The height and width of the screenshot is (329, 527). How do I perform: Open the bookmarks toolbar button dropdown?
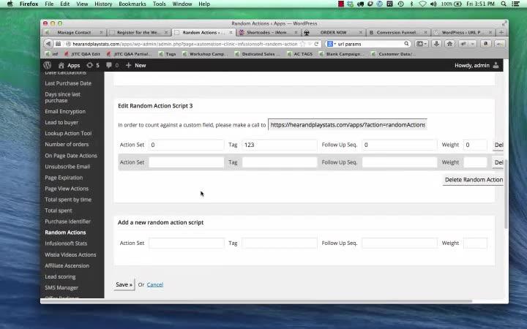point(422,44)
